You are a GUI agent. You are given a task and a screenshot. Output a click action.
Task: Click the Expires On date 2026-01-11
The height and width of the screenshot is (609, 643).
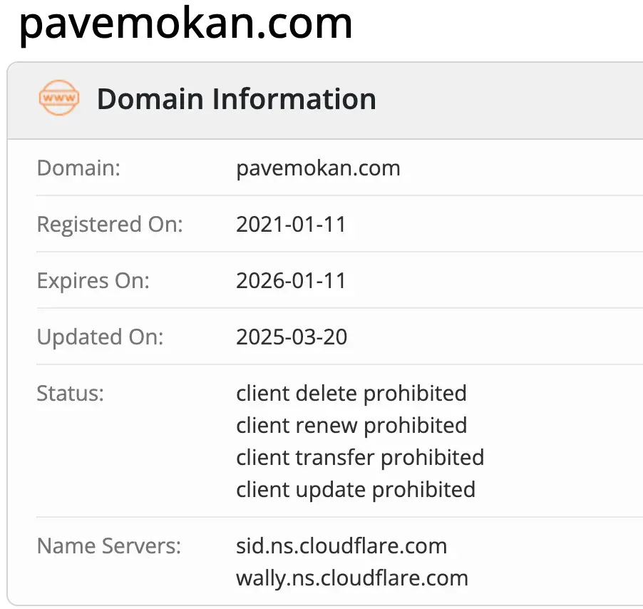coord(291,280)
